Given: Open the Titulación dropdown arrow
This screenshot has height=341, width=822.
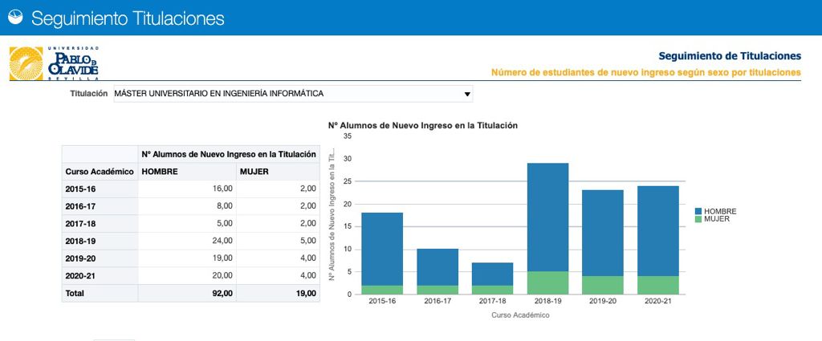Looking at the screenshot, I should [466, 95].
